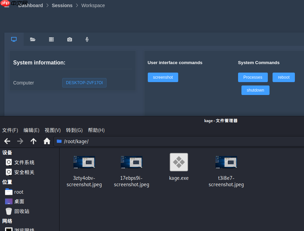304x231 pixels.
Task: Click the screenshot command button
Action: (163, 77)
